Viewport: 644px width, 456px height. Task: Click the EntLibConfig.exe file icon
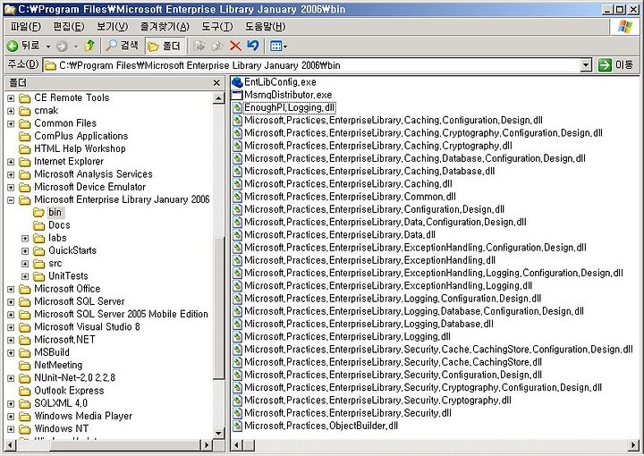pyautogui.click(x=237, y=82)
